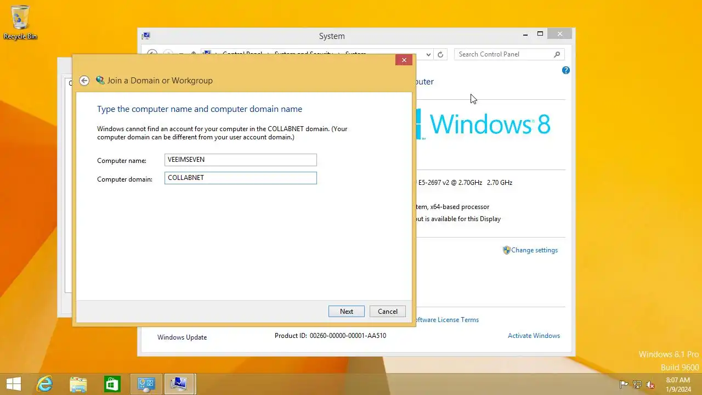Click the 'Type the computer name' heading
Image resolution: width=702 pixels, height=395 pixels.
(x=200, y=109)
